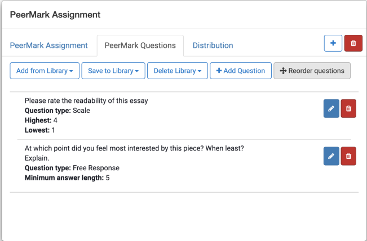Edit the free response question

click(331, 156)
